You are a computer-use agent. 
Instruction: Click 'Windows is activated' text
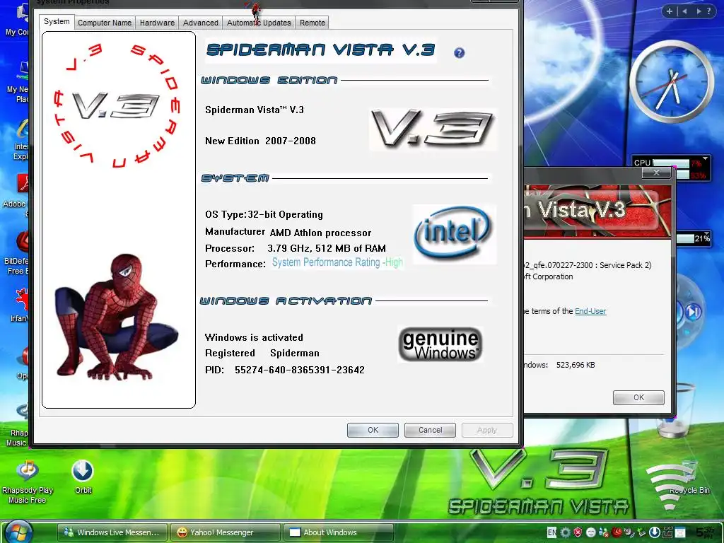point(254,337)
